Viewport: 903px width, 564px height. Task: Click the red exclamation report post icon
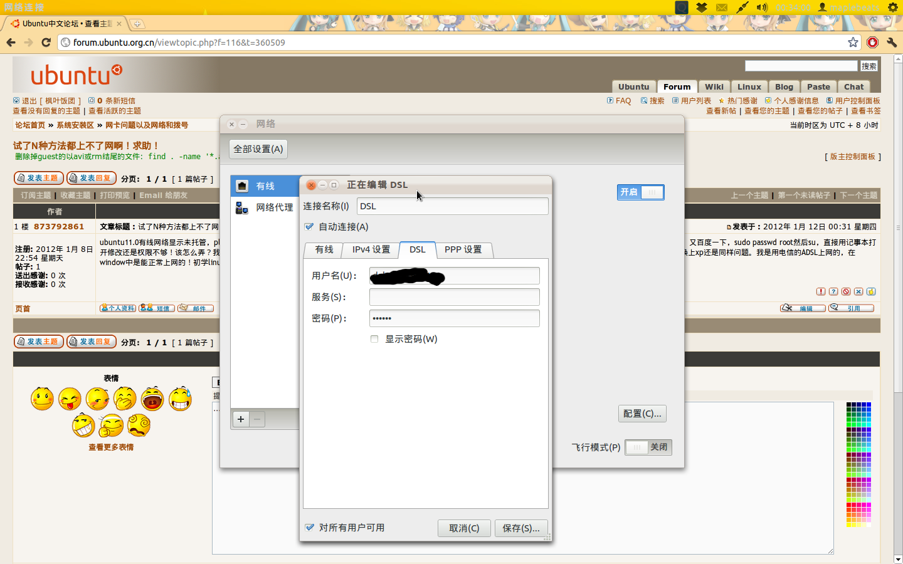[x=821, y=291]
